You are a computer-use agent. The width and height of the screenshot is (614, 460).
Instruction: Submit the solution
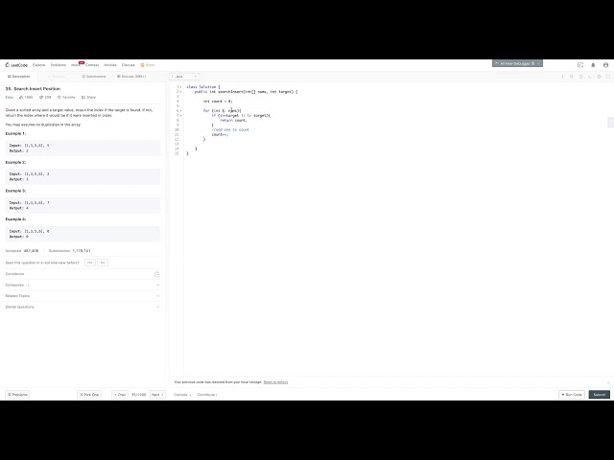pyautogui.click(x=599, y=395)
